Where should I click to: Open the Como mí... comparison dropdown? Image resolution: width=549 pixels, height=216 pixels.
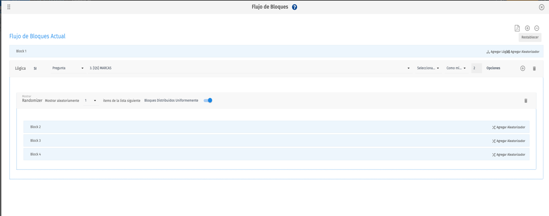[x=457, y=68]
